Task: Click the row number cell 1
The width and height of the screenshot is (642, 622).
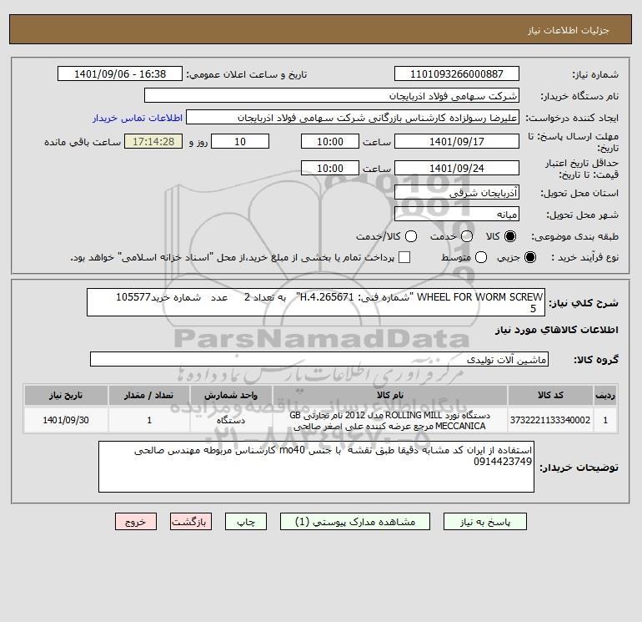Action: tap(605, 420)
